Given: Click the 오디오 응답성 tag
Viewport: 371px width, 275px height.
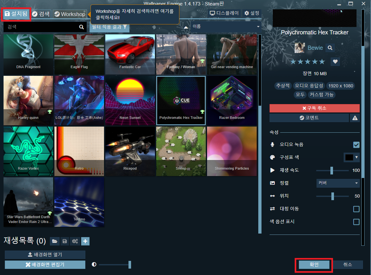Looking at the screenshot, I should tap(309, 86).
